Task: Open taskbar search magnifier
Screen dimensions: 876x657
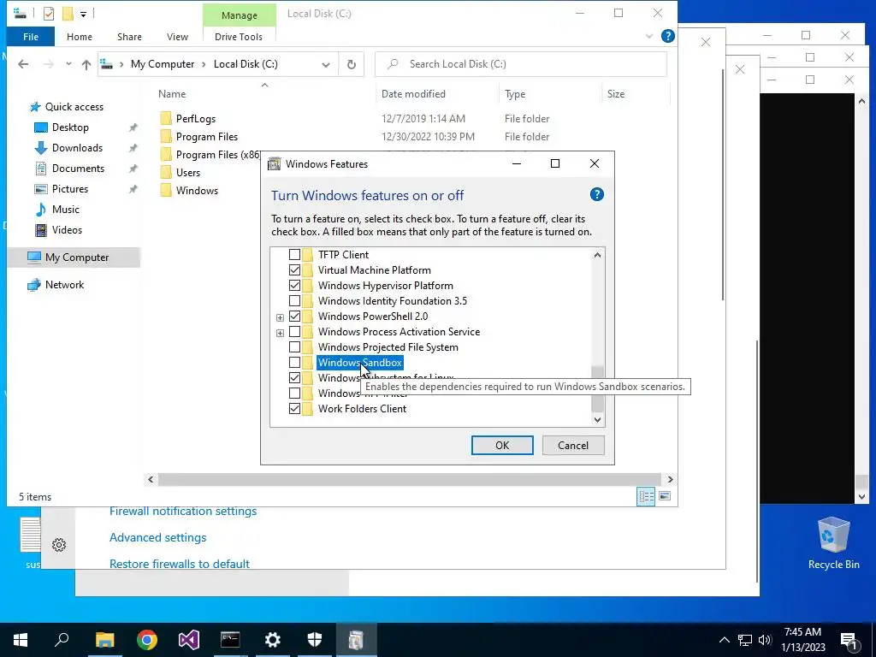Action: click(62, 640)
